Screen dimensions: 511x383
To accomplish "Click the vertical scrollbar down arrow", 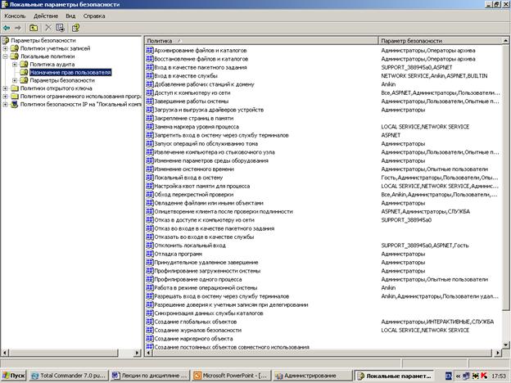I will [506, 345].
